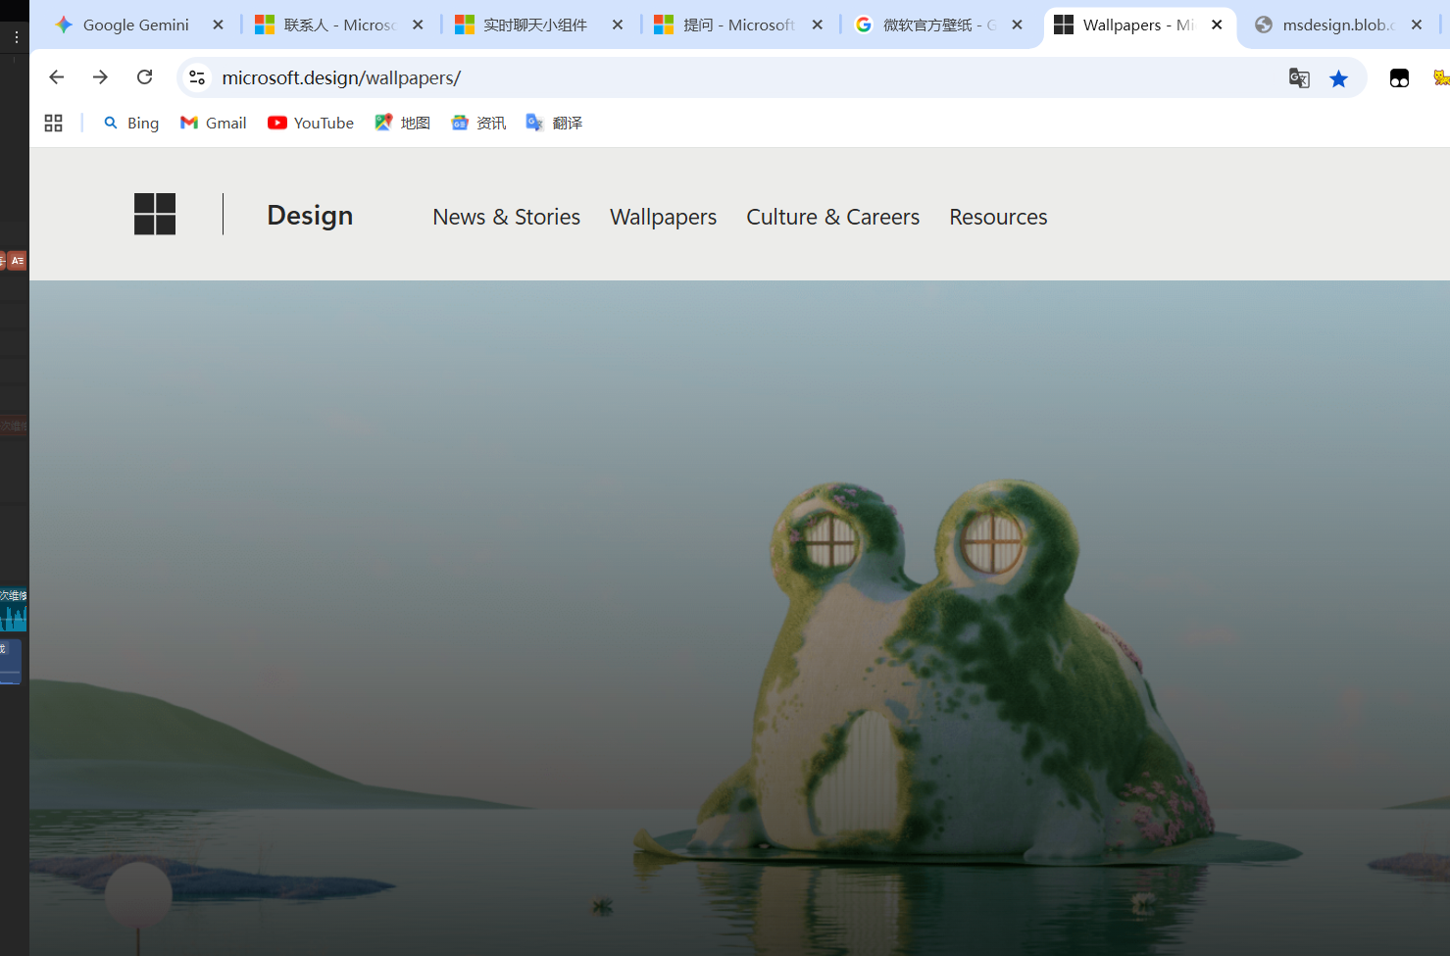Click the Google Translate icon in address bar
This screenshot has height=956, width=1450.
tap(1299, 78)
